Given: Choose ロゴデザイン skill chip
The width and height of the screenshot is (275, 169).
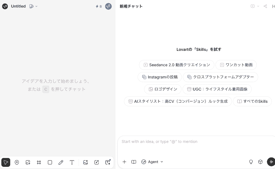Looking at the screenshot, I should (x=163, y=89).
